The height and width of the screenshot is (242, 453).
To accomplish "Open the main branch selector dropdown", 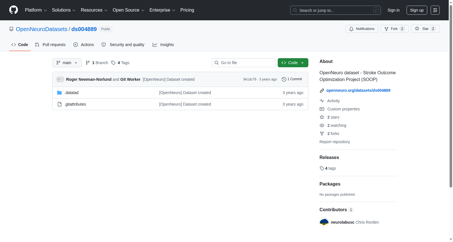I will (67, 63).
